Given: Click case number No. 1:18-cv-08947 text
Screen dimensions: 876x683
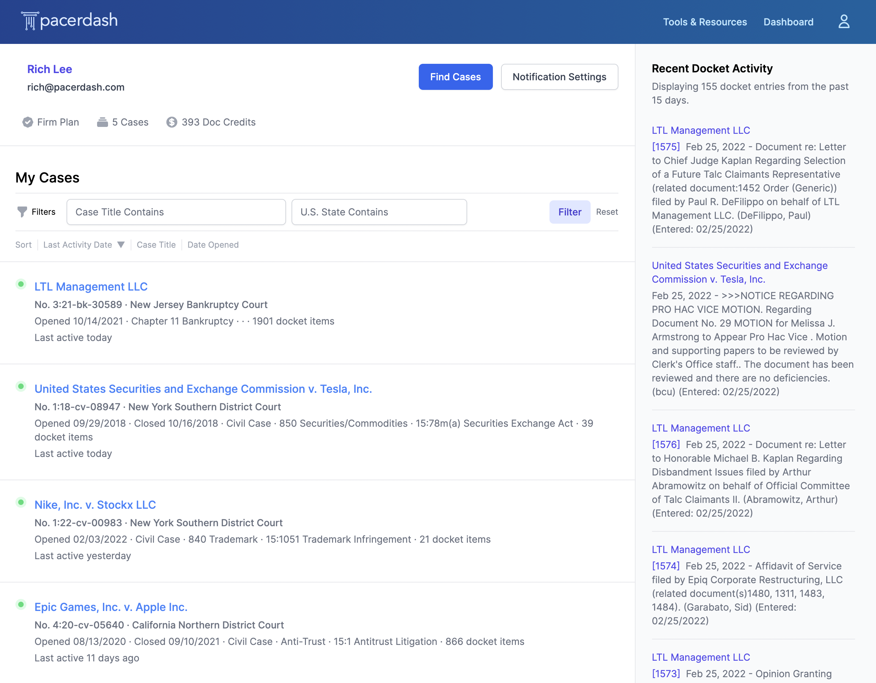Looking at the screenshot, I should tap(78, 407).
